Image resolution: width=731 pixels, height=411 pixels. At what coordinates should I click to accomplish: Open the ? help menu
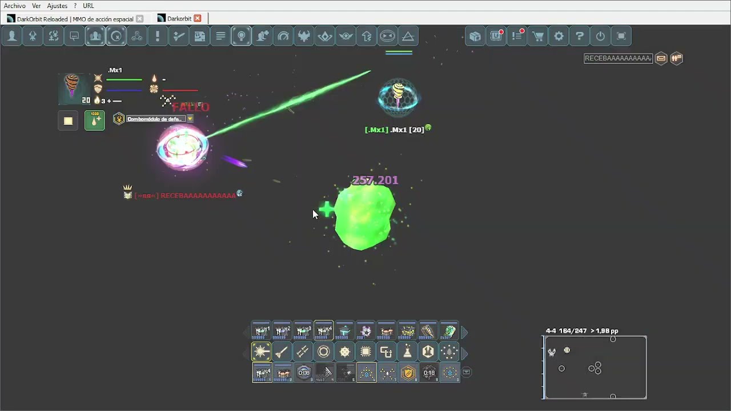[75, 6]
